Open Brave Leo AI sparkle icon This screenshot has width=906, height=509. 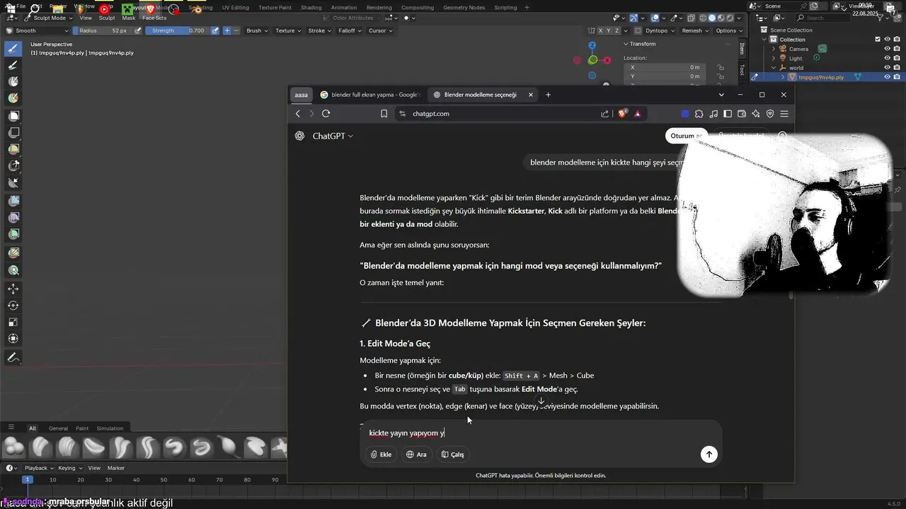pyautogui.click(x=756, y=113)
